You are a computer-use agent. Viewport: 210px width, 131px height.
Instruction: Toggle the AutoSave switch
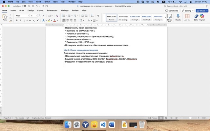tap(24, 6)
